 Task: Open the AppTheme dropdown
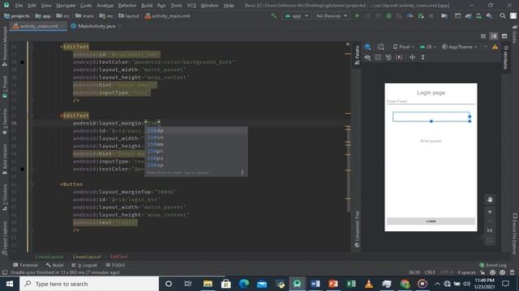[460, 47]
